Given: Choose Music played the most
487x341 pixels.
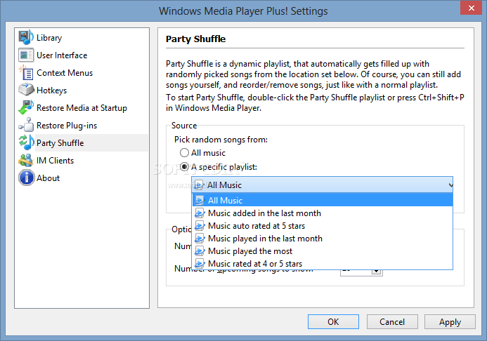Looking at the screenshot, I should [x=323, y=250].
